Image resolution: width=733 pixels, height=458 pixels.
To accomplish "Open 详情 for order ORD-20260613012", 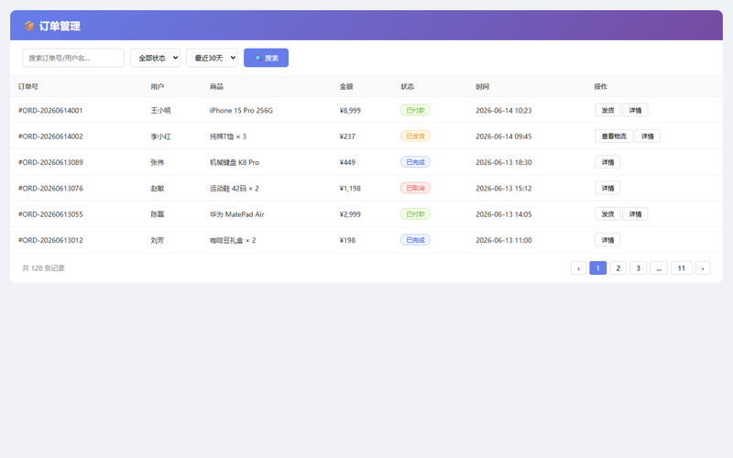I will tap(607, 240).
